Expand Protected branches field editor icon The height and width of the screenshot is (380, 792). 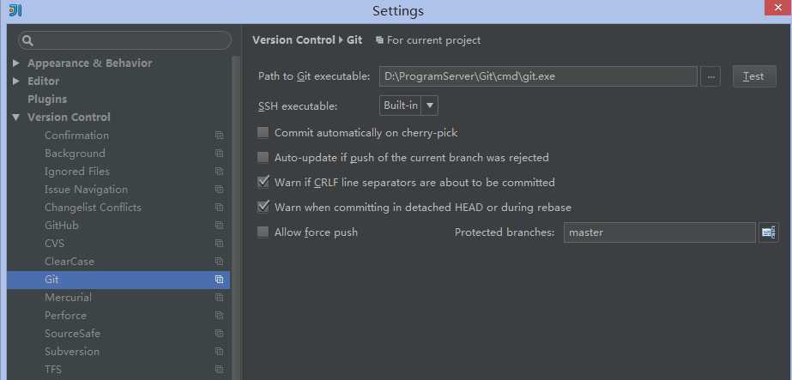[768, 232]
